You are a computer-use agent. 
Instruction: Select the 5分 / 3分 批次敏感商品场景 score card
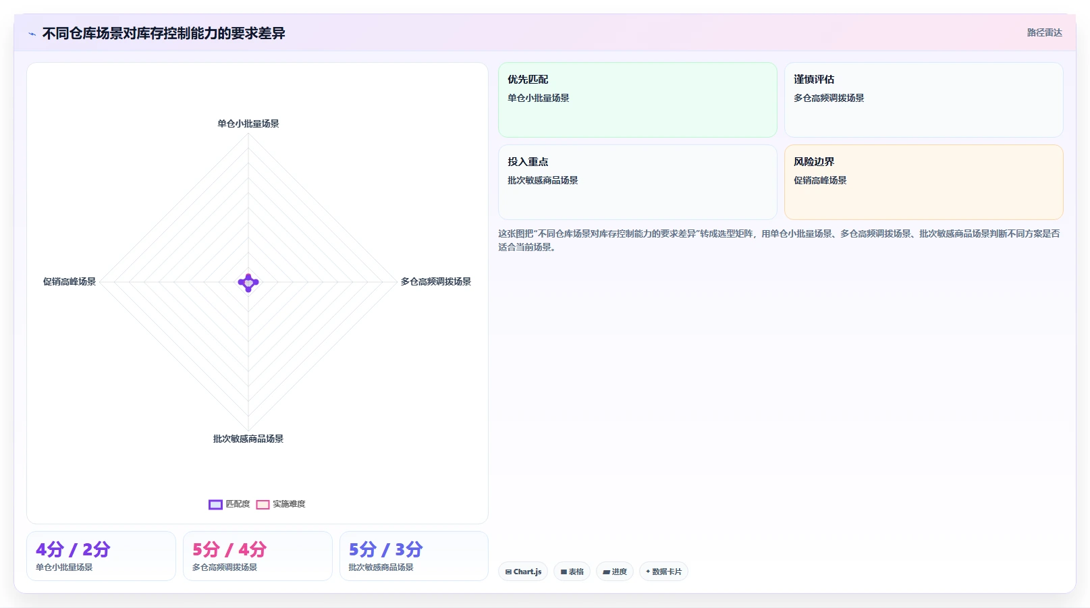[414, 556]
